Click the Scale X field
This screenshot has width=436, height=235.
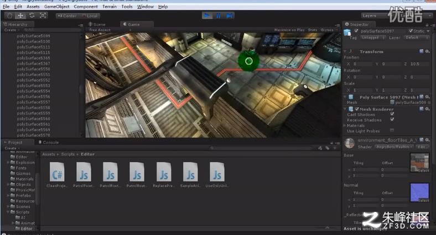click(362, 90)
